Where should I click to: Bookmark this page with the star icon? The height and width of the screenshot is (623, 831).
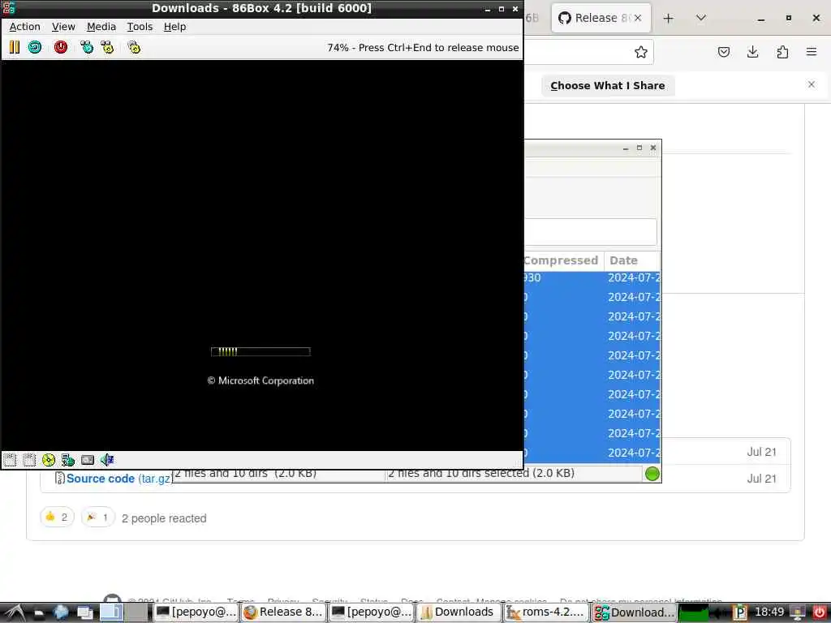641,52
